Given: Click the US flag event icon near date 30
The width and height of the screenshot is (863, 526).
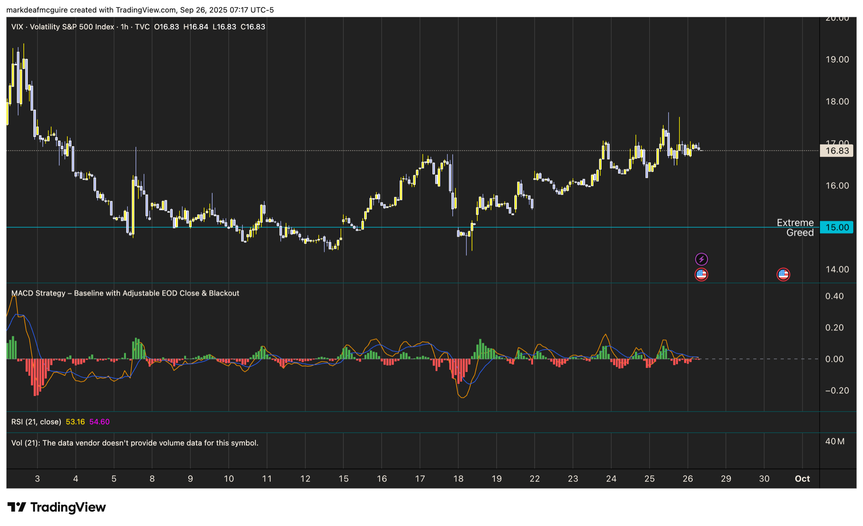Looking at the screenshot, I should 783,274.
